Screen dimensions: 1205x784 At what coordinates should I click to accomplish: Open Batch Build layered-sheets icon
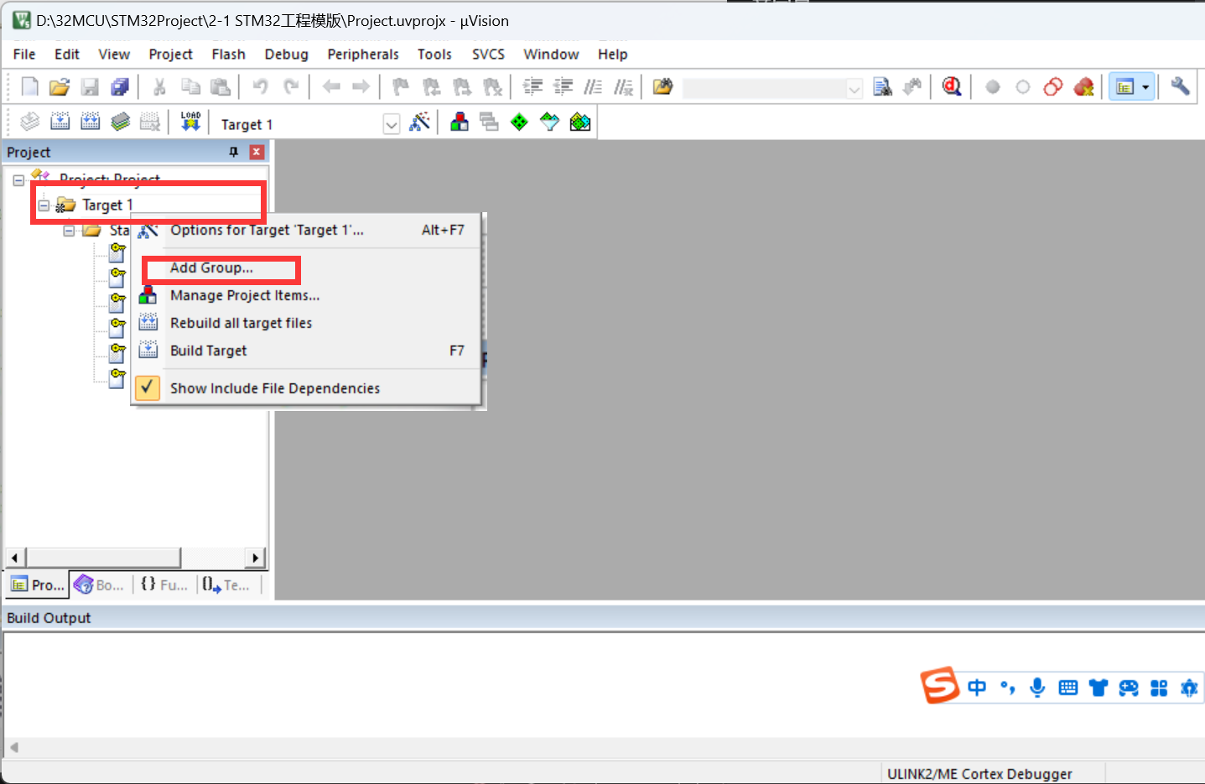[x=121, y=122]
